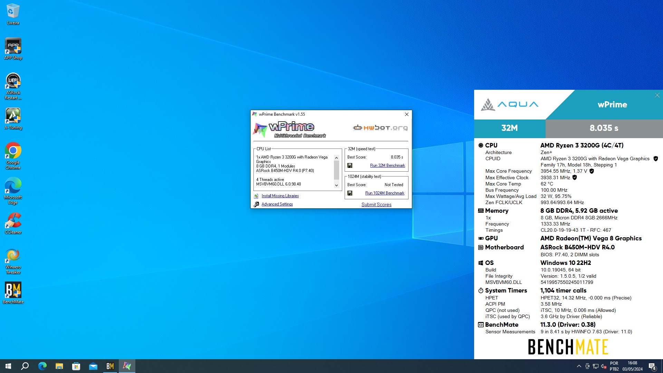Viewport: 663px width, 373px height.
Task: Run the 1024M Benchmark
Action: [x=385, y=193]
